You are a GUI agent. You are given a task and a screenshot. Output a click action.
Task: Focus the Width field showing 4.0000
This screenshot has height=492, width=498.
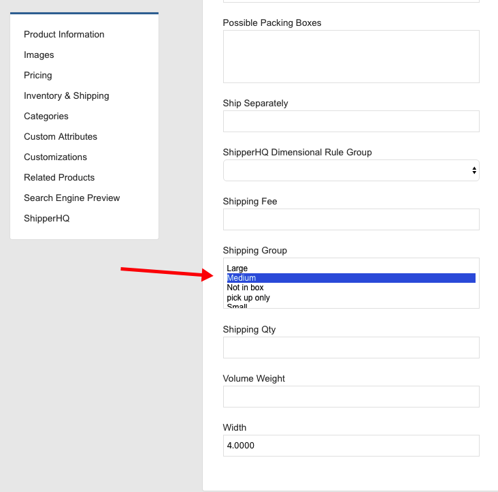tap(351, 446)
